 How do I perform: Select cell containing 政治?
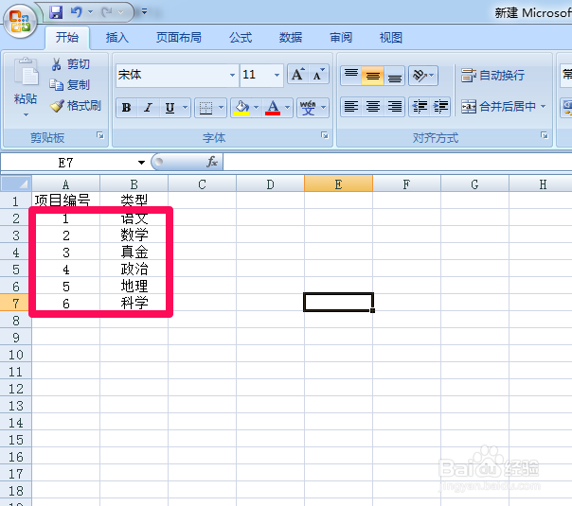[x=134, y=269]
